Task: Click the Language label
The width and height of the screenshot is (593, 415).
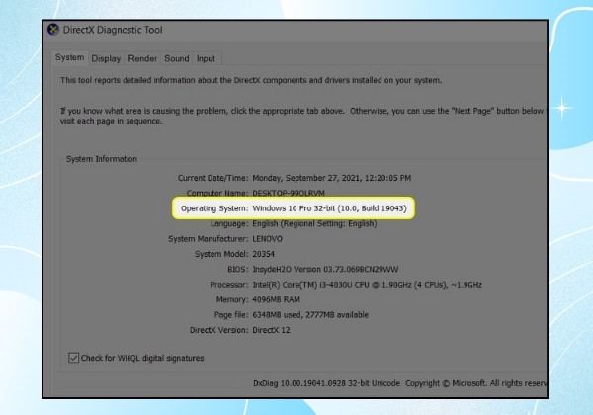Action: (x=229, y=223)
